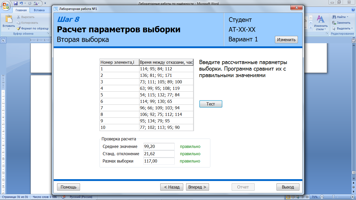Click Вырезать in clipboard group
Image resolution: width=356 pixels, height=200 pixels.
pyautogui.click(x=26, y=17)
